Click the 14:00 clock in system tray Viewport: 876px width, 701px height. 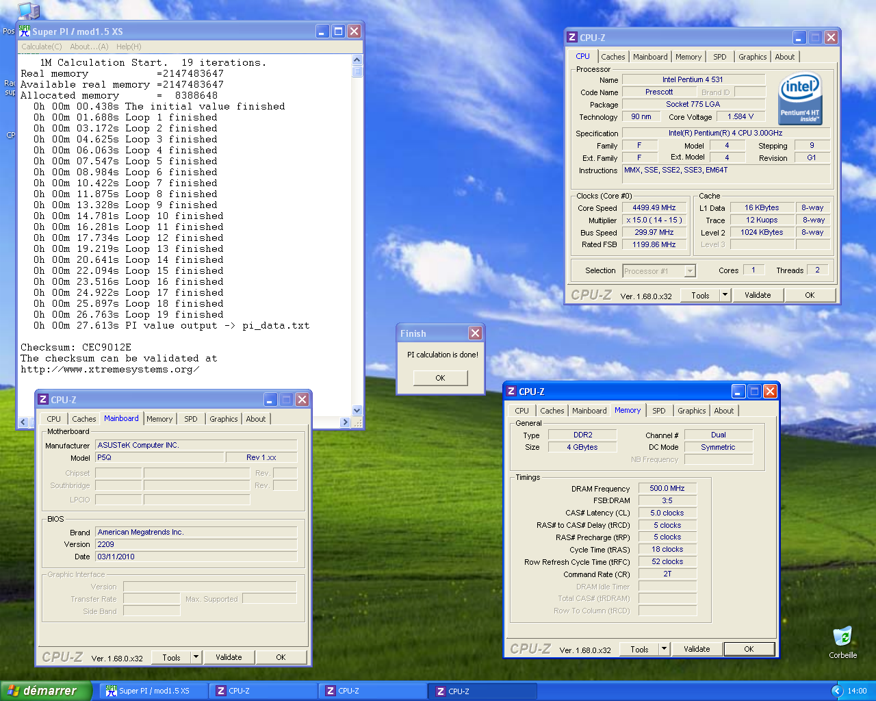click(x=857, y=691)
